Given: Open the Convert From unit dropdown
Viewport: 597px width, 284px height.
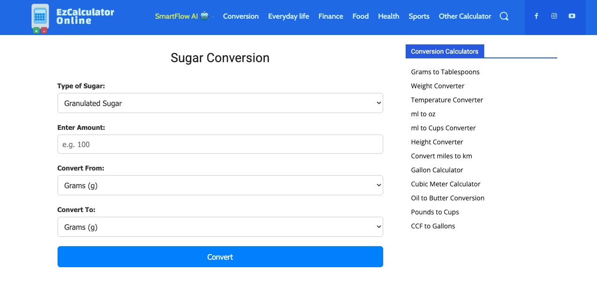Looking at the screenshot, I should (220, 185).
